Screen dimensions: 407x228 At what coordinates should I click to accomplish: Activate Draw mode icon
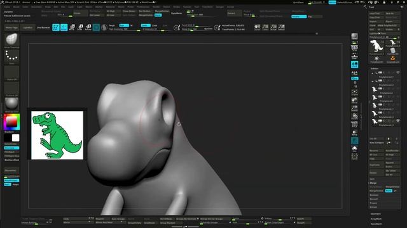point(64,27)
